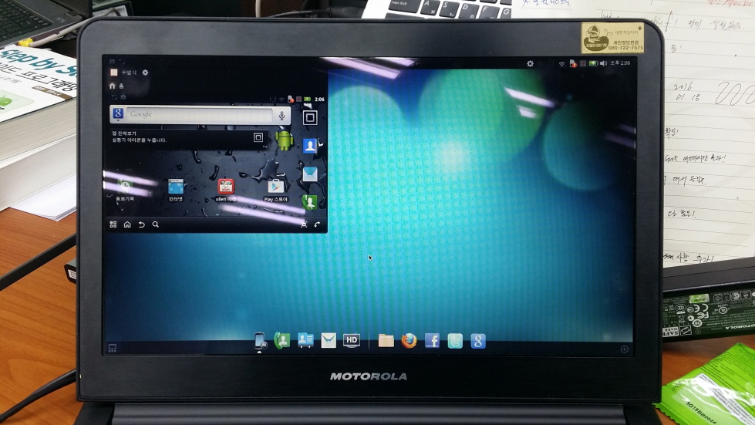Screen dimensions: 755x425
Task: Open the 통화기록 call log app
Action: 125,190
